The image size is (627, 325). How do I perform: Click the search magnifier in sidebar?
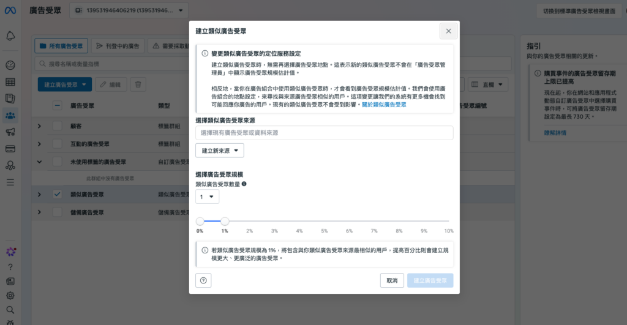pos(10,310)
